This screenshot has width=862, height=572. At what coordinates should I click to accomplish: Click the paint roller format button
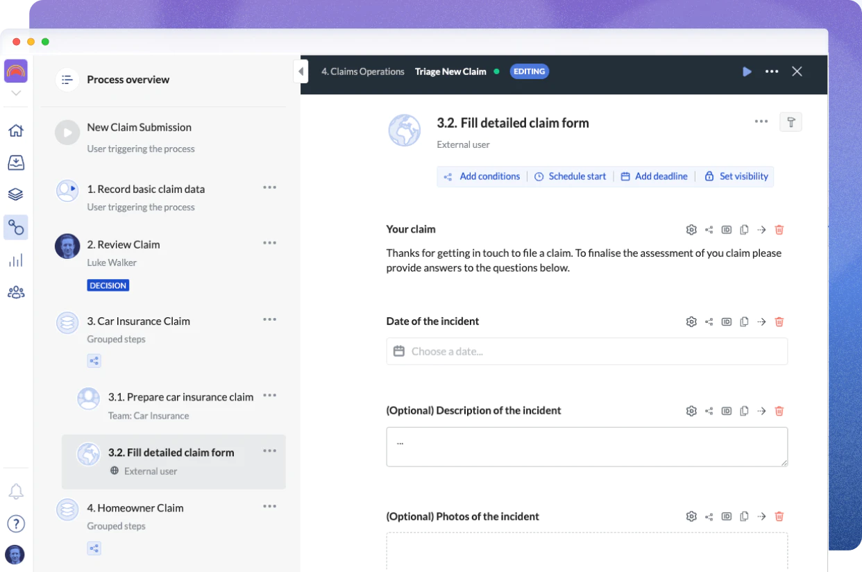click(x=791, y=122)
